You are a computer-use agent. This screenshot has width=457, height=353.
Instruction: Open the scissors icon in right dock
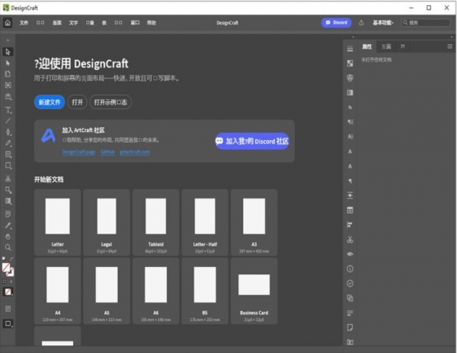click(350, 240)
